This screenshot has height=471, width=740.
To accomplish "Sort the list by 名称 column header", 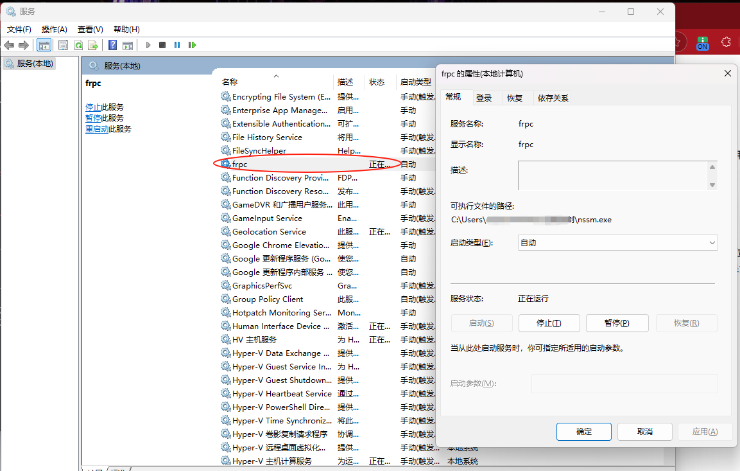I will pos(230,82).
